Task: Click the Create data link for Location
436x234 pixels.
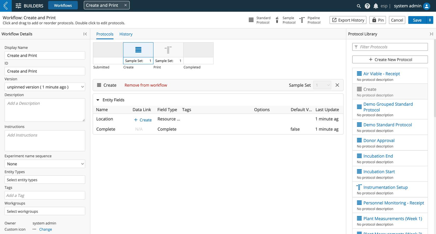Action: [143, 120]
